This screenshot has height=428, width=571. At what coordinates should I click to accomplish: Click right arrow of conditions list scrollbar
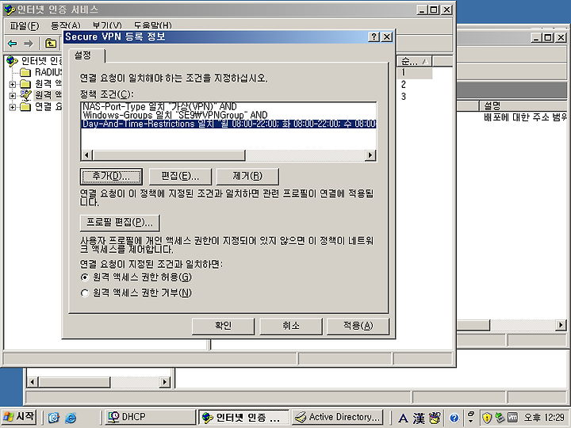(370, 155)
